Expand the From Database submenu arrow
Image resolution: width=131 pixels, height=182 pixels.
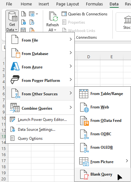(71, 53)
